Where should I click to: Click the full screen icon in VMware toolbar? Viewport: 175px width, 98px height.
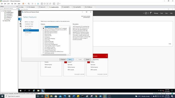[47, 4]
